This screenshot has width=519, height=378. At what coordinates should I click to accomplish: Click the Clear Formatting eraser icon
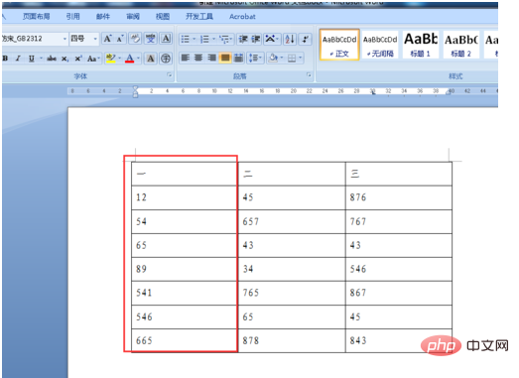[135, 39]
